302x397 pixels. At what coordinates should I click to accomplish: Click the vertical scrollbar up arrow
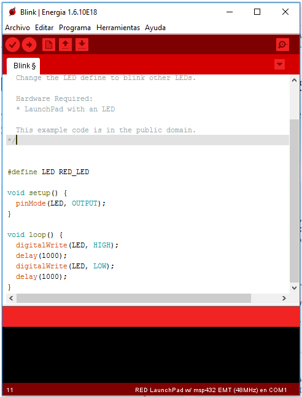click(294, 80)
